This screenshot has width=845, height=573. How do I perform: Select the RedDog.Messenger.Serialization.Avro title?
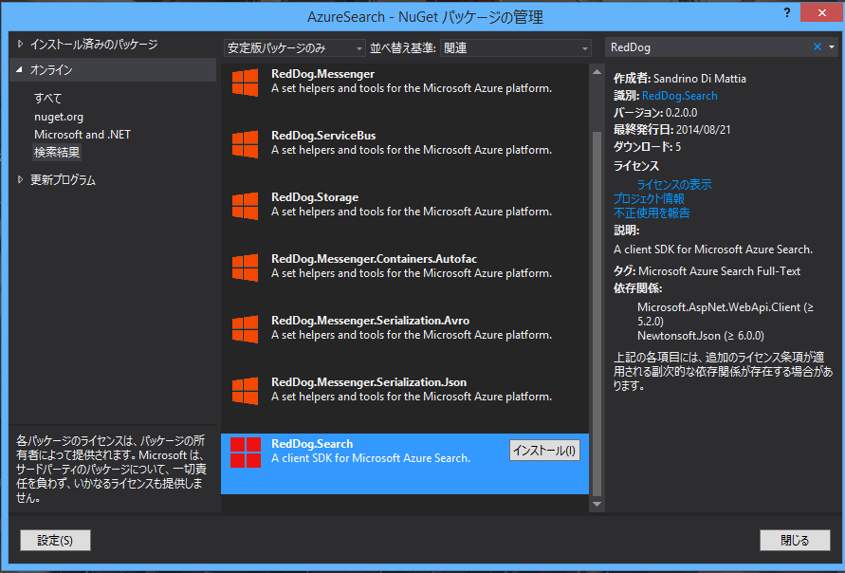point(370,321)
